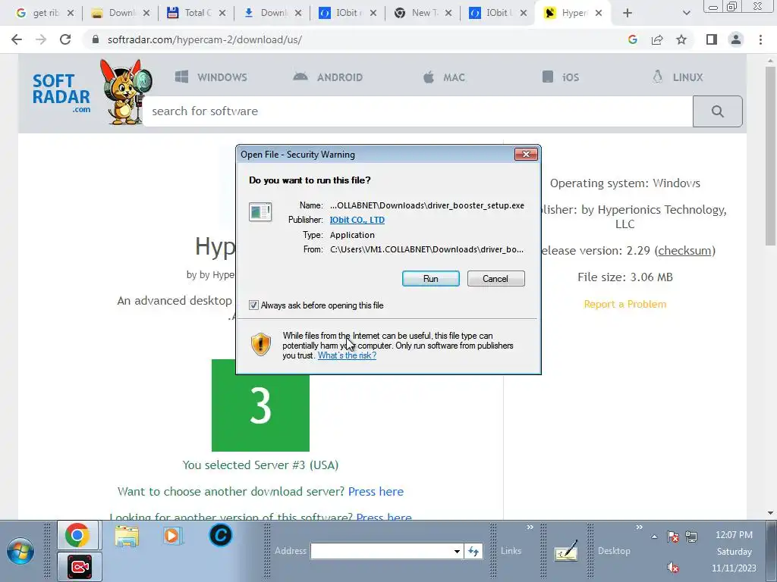Bookmark this page with the star icon

coord(681,39)
